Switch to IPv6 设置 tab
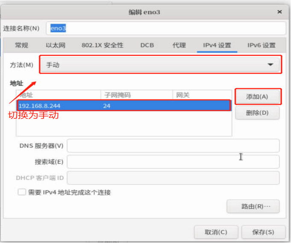 261,45
